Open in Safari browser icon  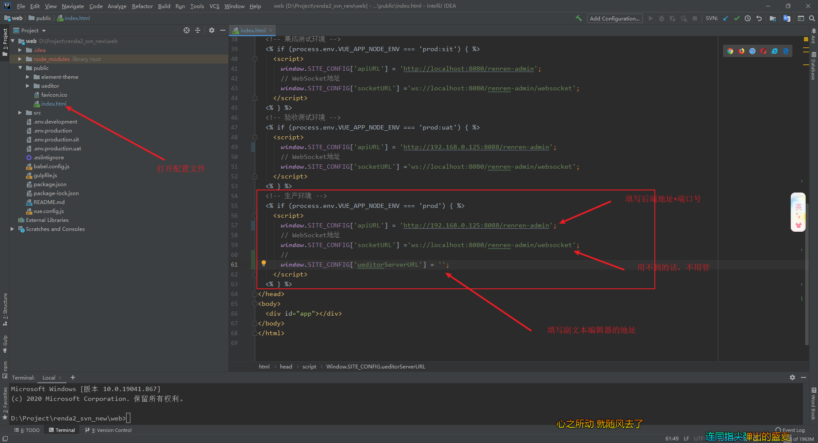[x=752, y=51]
